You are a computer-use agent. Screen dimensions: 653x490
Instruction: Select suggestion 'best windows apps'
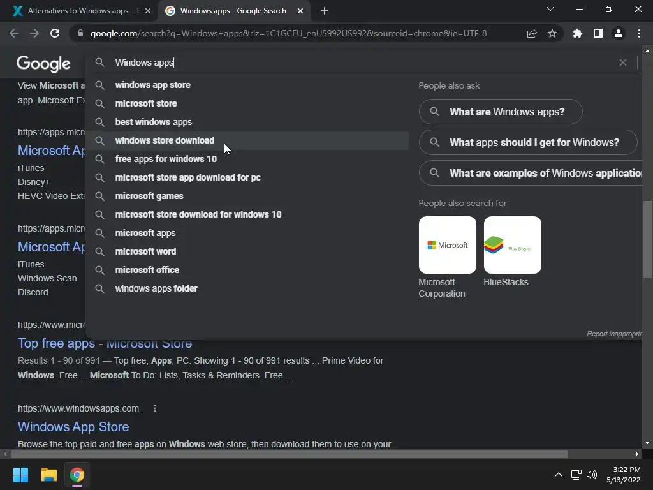[x=247, y=122]
